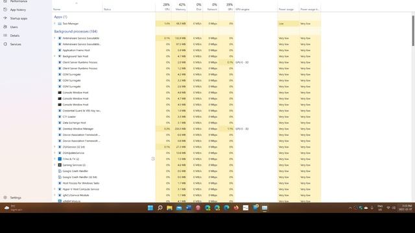
Task: Click the first Console Window Host icon
Action: pyautogui.click(x=60, y=93)
